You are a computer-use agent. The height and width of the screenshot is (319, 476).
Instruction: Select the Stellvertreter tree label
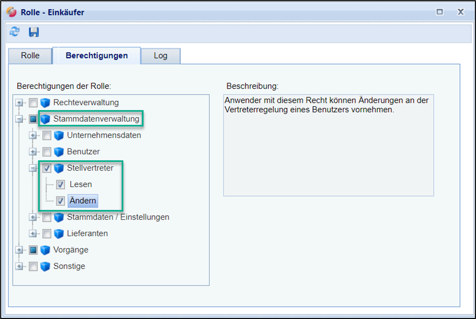pyautogui.click(x=90, y=168)
